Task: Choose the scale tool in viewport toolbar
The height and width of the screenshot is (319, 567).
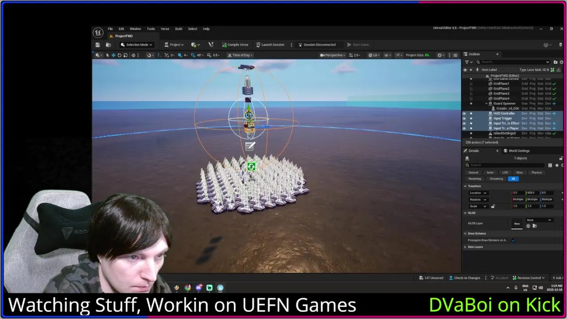Action: click(125, 55)
